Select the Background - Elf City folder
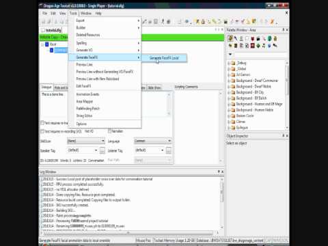The width and height of the screenshot is (328, 246). coord(250,92)
